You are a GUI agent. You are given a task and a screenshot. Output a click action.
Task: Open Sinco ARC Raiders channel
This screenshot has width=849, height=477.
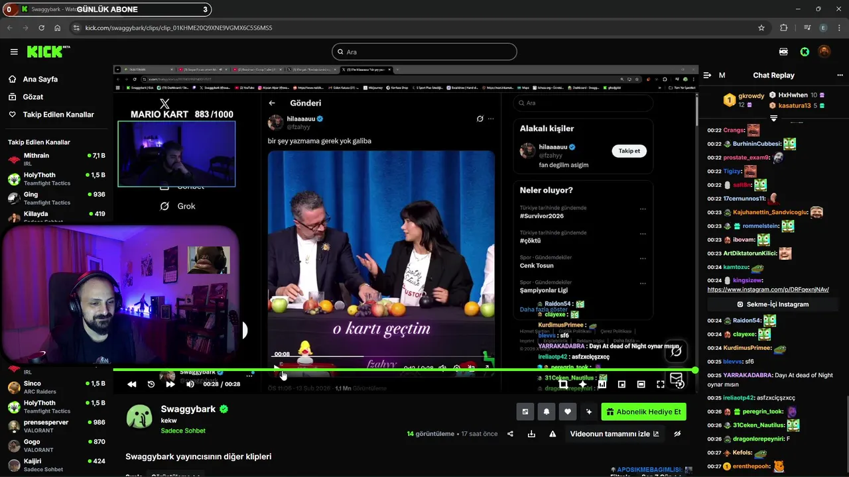point(56,388)
